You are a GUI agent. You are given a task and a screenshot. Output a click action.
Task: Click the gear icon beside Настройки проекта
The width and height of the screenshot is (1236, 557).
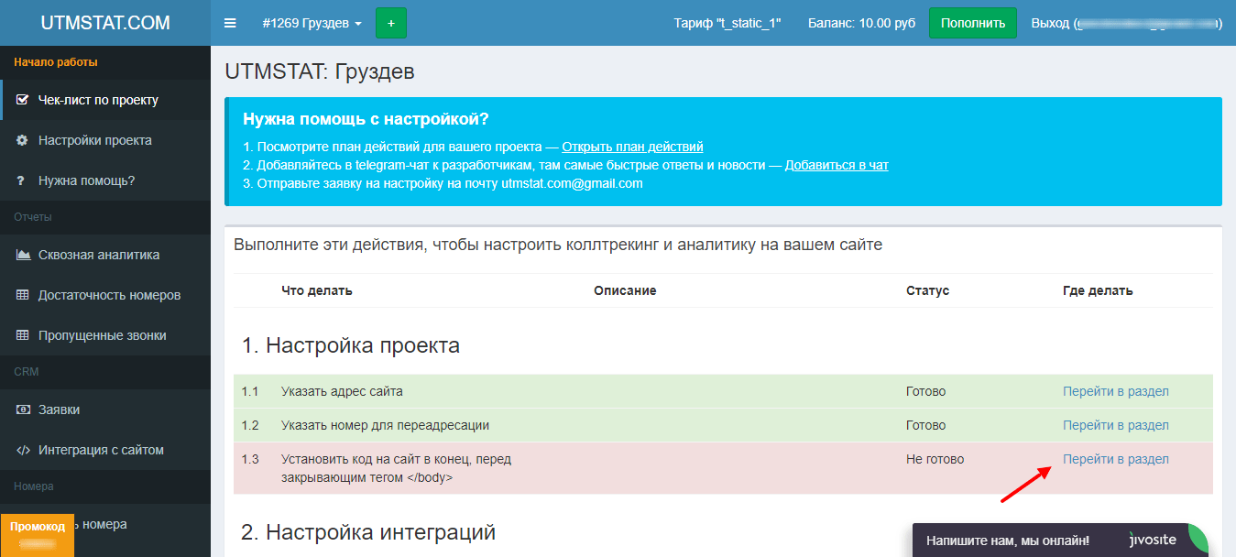point(23,140)
